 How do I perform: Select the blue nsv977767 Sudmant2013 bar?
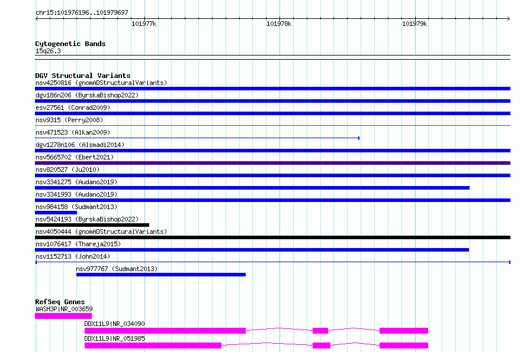[x=161, y=275]
